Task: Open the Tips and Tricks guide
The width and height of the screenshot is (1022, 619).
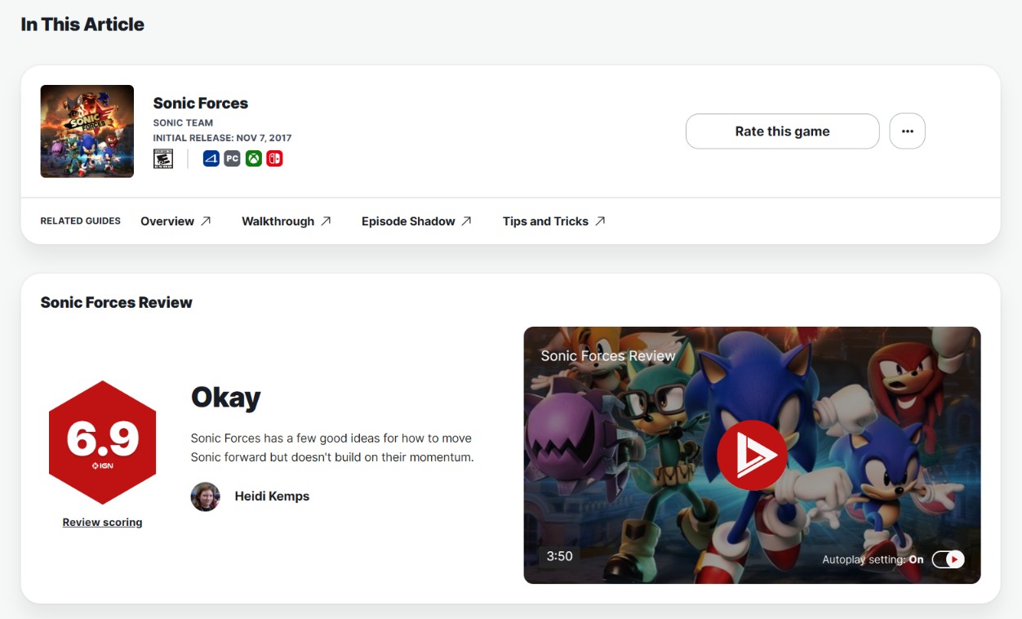Action: point(553,221)
